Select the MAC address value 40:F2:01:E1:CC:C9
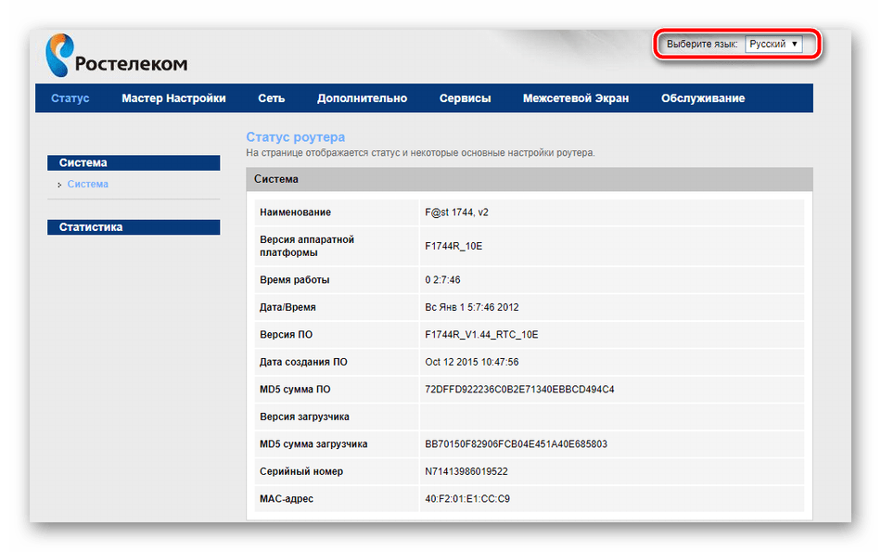881x552 pixels. click(466, 499)
